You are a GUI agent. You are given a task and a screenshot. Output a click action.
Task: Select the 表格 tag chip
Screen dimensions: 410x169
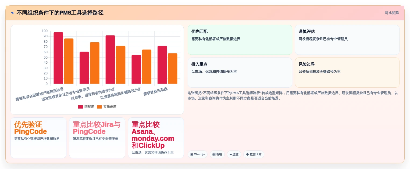[x=217, y=154]
